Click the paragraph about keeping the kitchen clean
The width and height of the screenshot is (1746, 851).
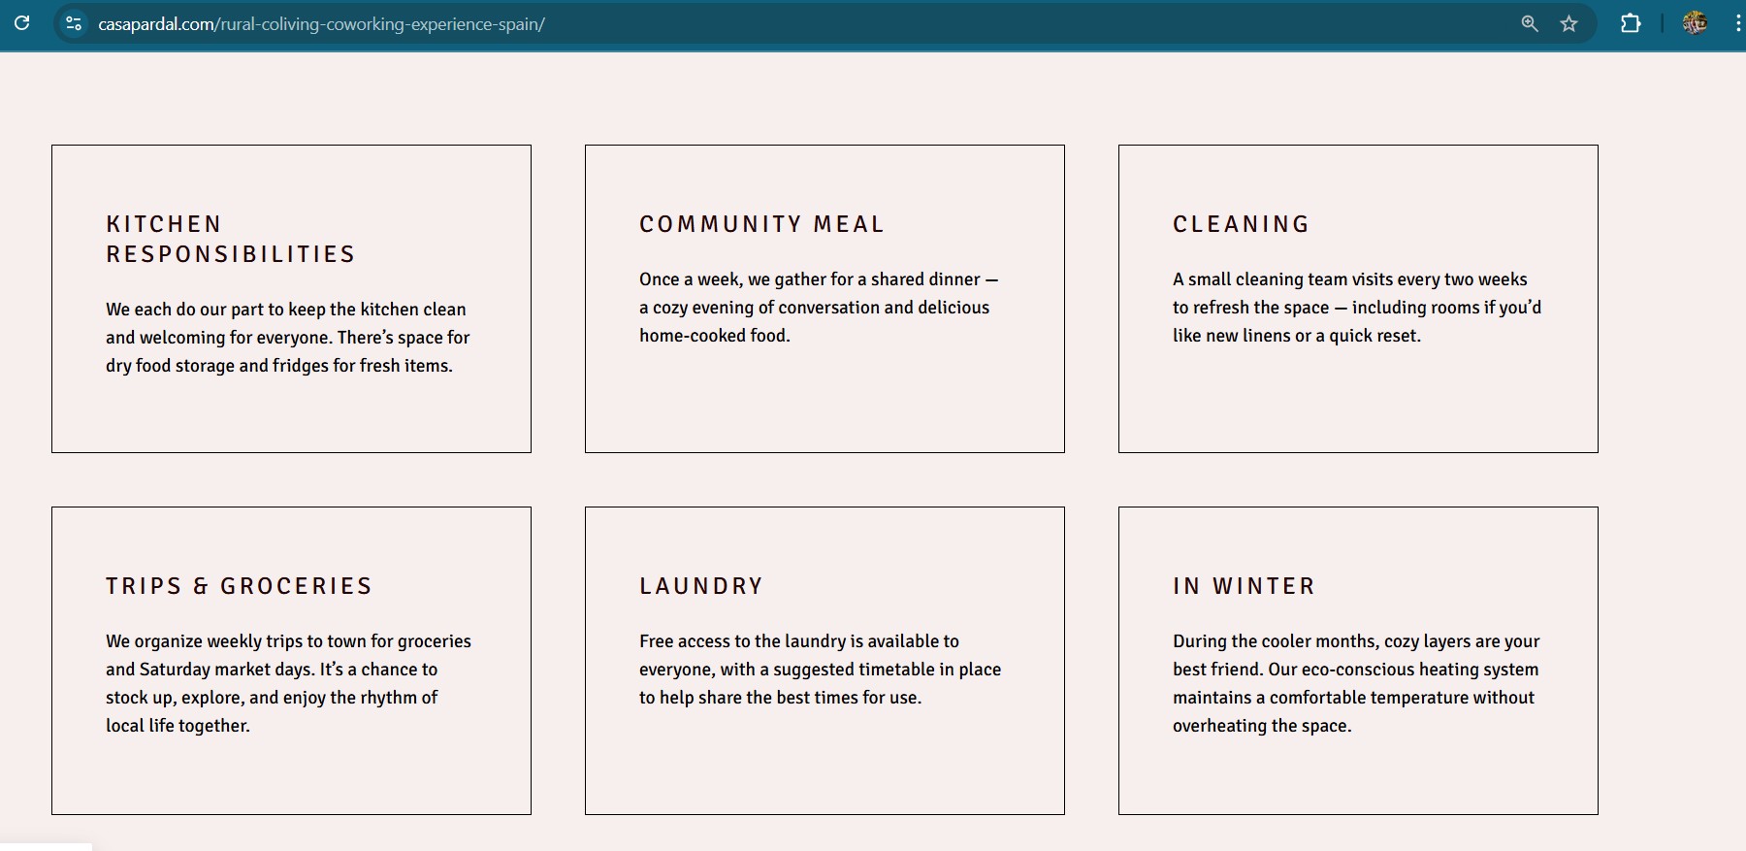(287, 337)
